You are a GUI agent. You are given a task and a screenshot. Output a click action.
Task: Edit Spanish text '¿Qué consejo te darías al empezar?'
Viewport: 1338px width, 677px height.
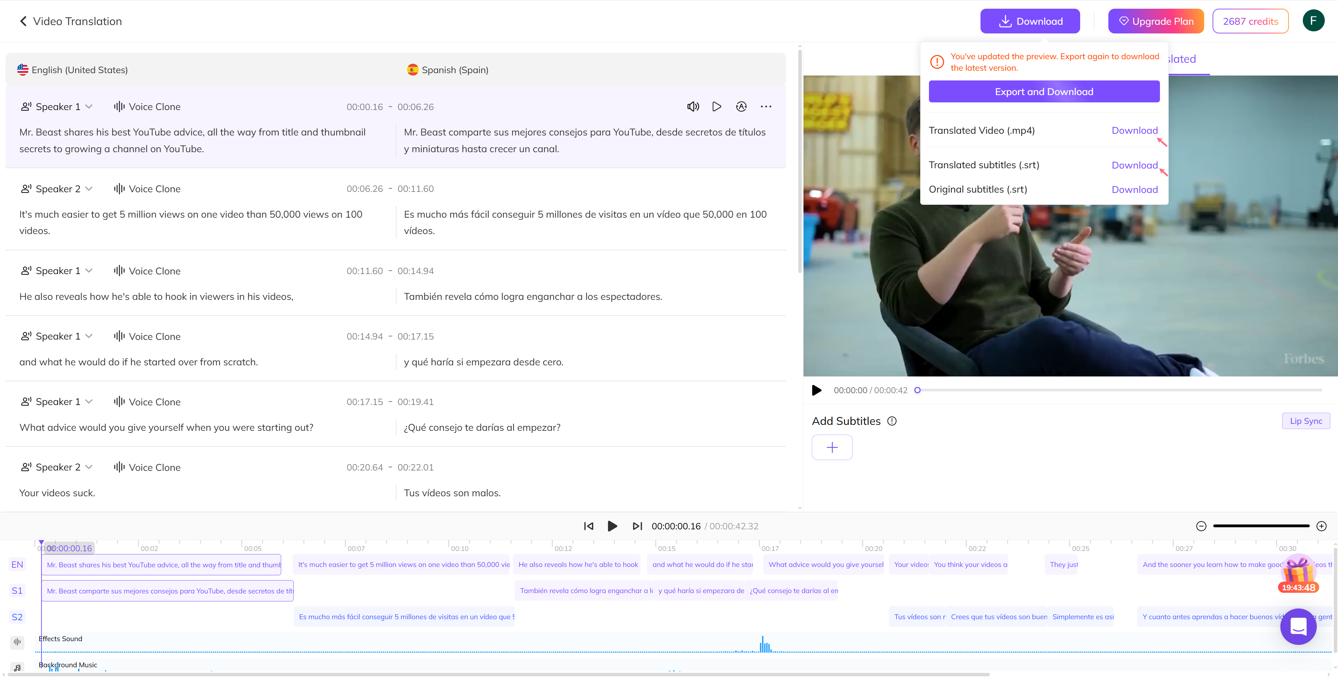(482, 428)
